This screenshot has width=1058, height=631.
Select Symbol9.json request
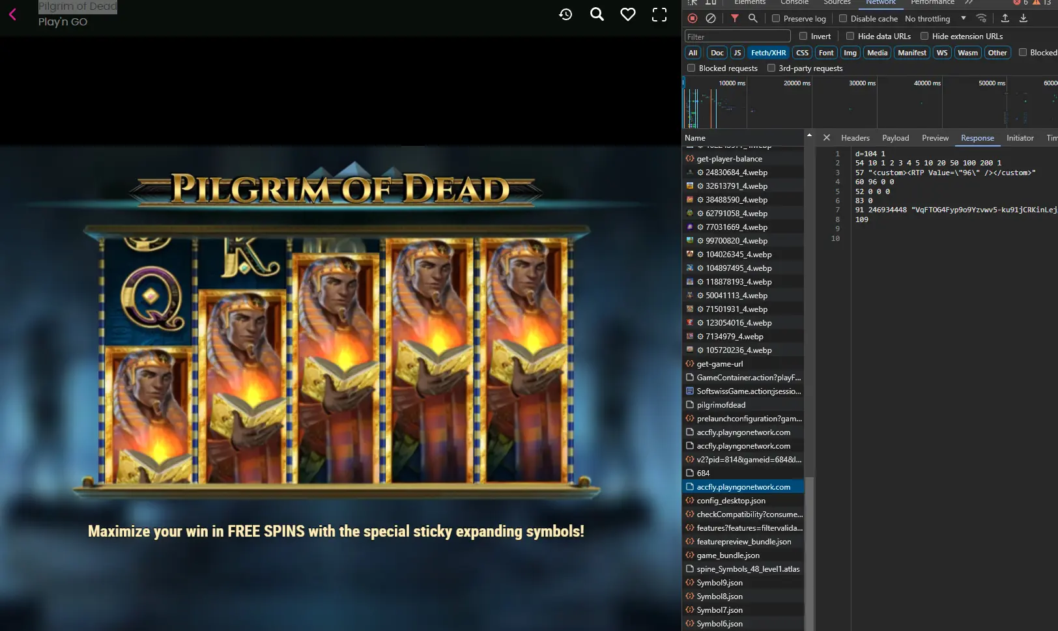[743, 583]
